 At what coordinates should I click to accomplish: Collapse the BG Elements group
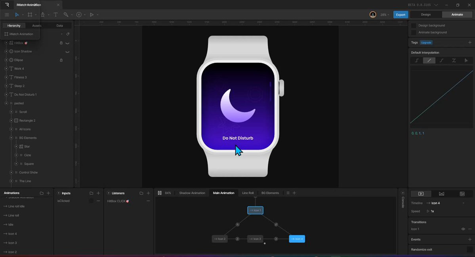[11, 138]
